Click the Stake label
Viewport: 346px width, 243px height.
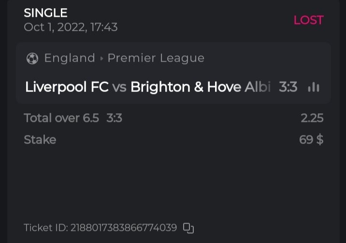tap(40, 140)
